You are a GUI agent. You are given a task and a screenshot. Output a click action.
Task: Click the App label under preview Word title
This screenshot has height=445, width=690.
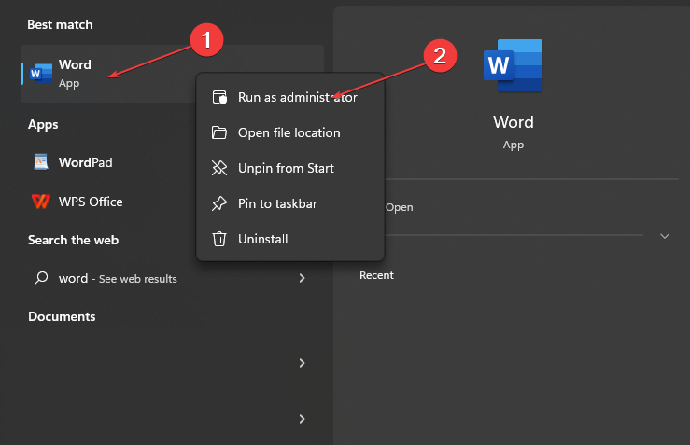click(x=514, y=146)
